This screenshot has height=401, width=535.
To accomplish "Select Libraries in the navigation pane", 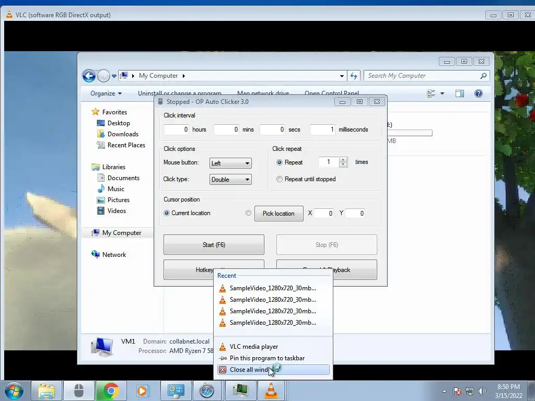I will click(113, 167).
